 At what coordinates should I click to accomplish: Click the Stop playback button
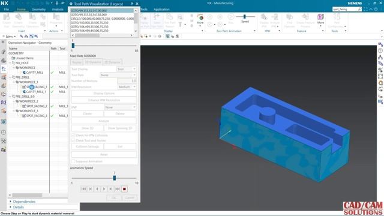(124, 189)
